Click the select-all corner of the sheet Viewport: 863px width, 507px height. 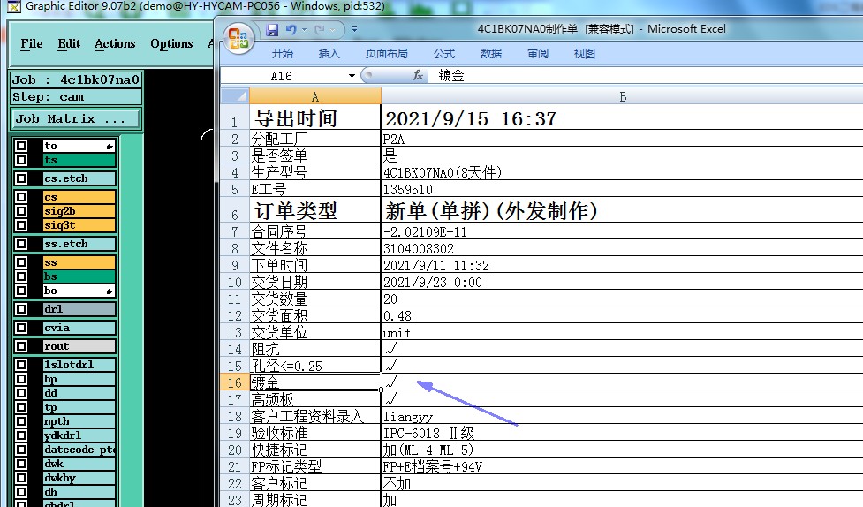click(234, 96)
